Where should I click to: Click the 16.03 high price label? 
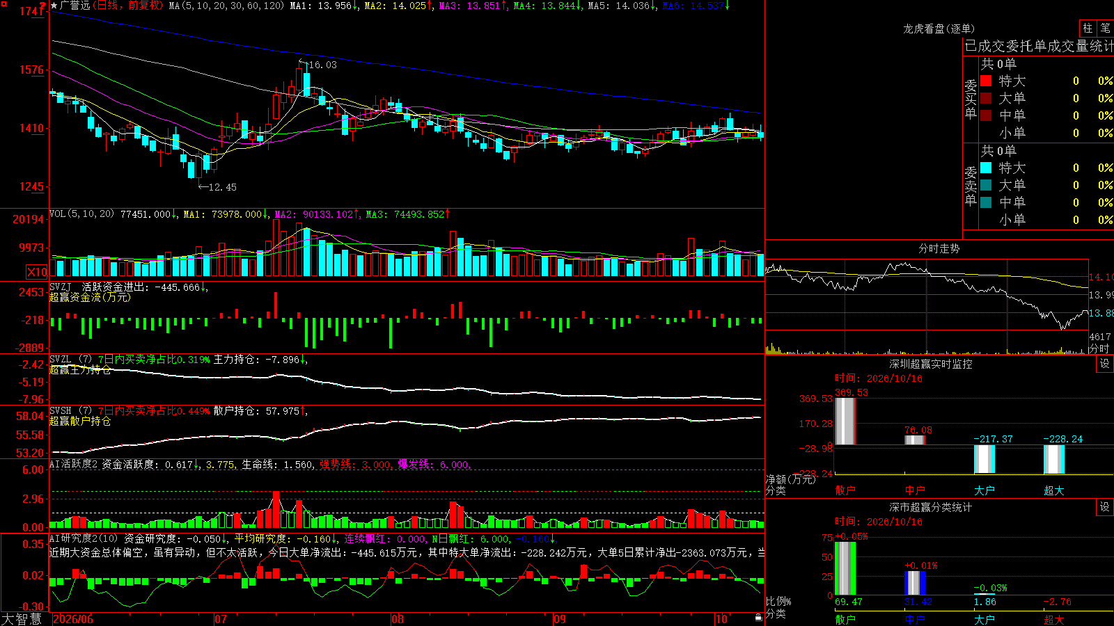click(322, 65)
